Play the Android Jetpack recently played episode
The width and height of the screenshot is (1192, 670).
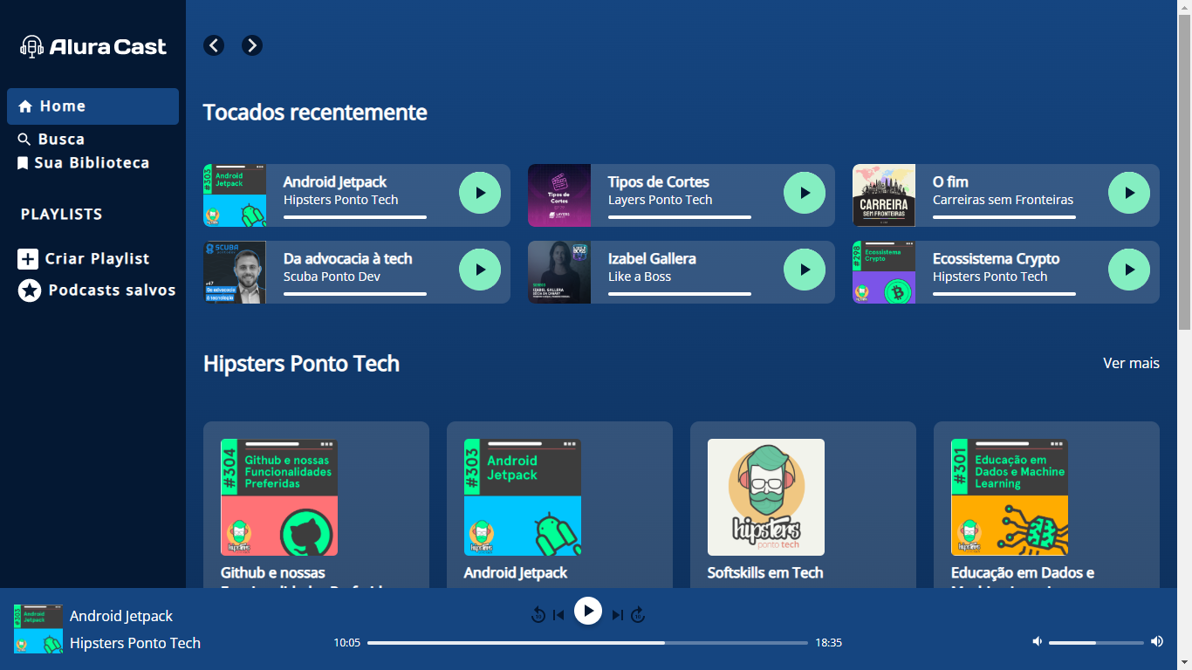click(x=480, y=193)
